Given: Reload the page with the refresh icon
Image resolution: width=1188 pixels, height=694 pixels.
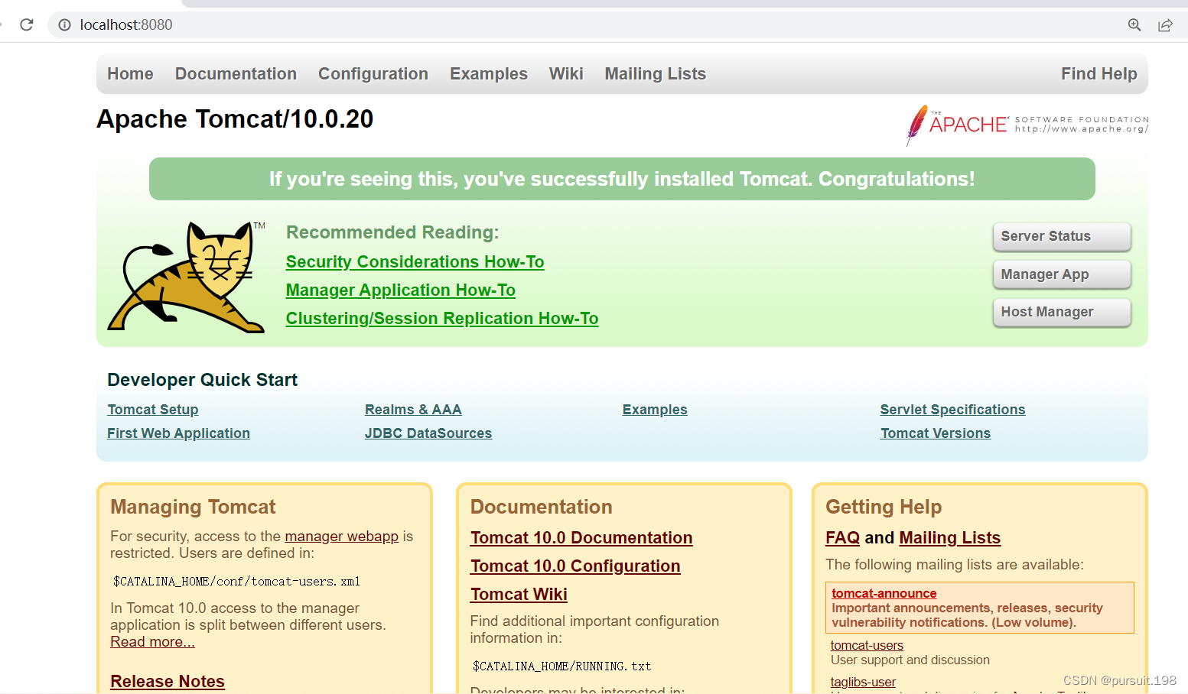Looking at the screenshot, I should (x=27, y=24).
